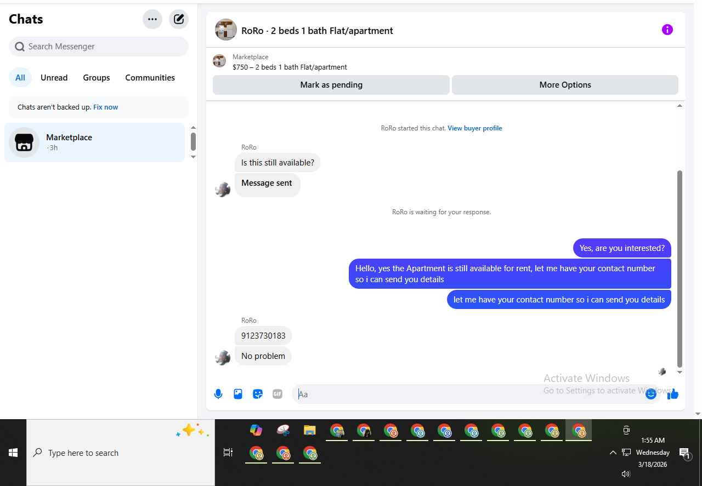The image size is (702, 486).
Task: Click the chat title "RoRo · 2 beds 1 bath Flat/apartment"
Action: [x=317, y=31]
